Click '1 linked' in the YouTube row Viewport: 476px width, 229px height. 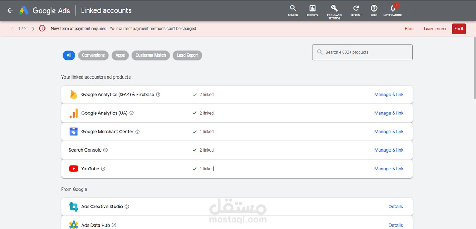coord(206,169)
